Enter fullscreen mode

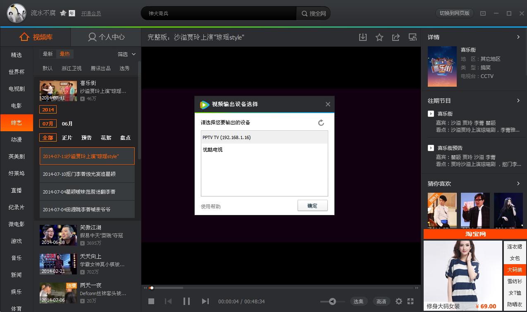tap(410, 301)
